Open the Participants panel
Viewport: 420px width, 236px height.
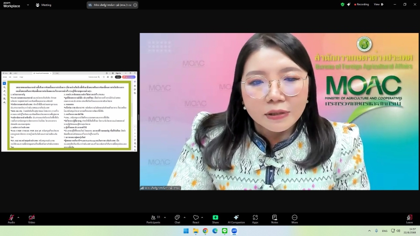coord(153,218)
